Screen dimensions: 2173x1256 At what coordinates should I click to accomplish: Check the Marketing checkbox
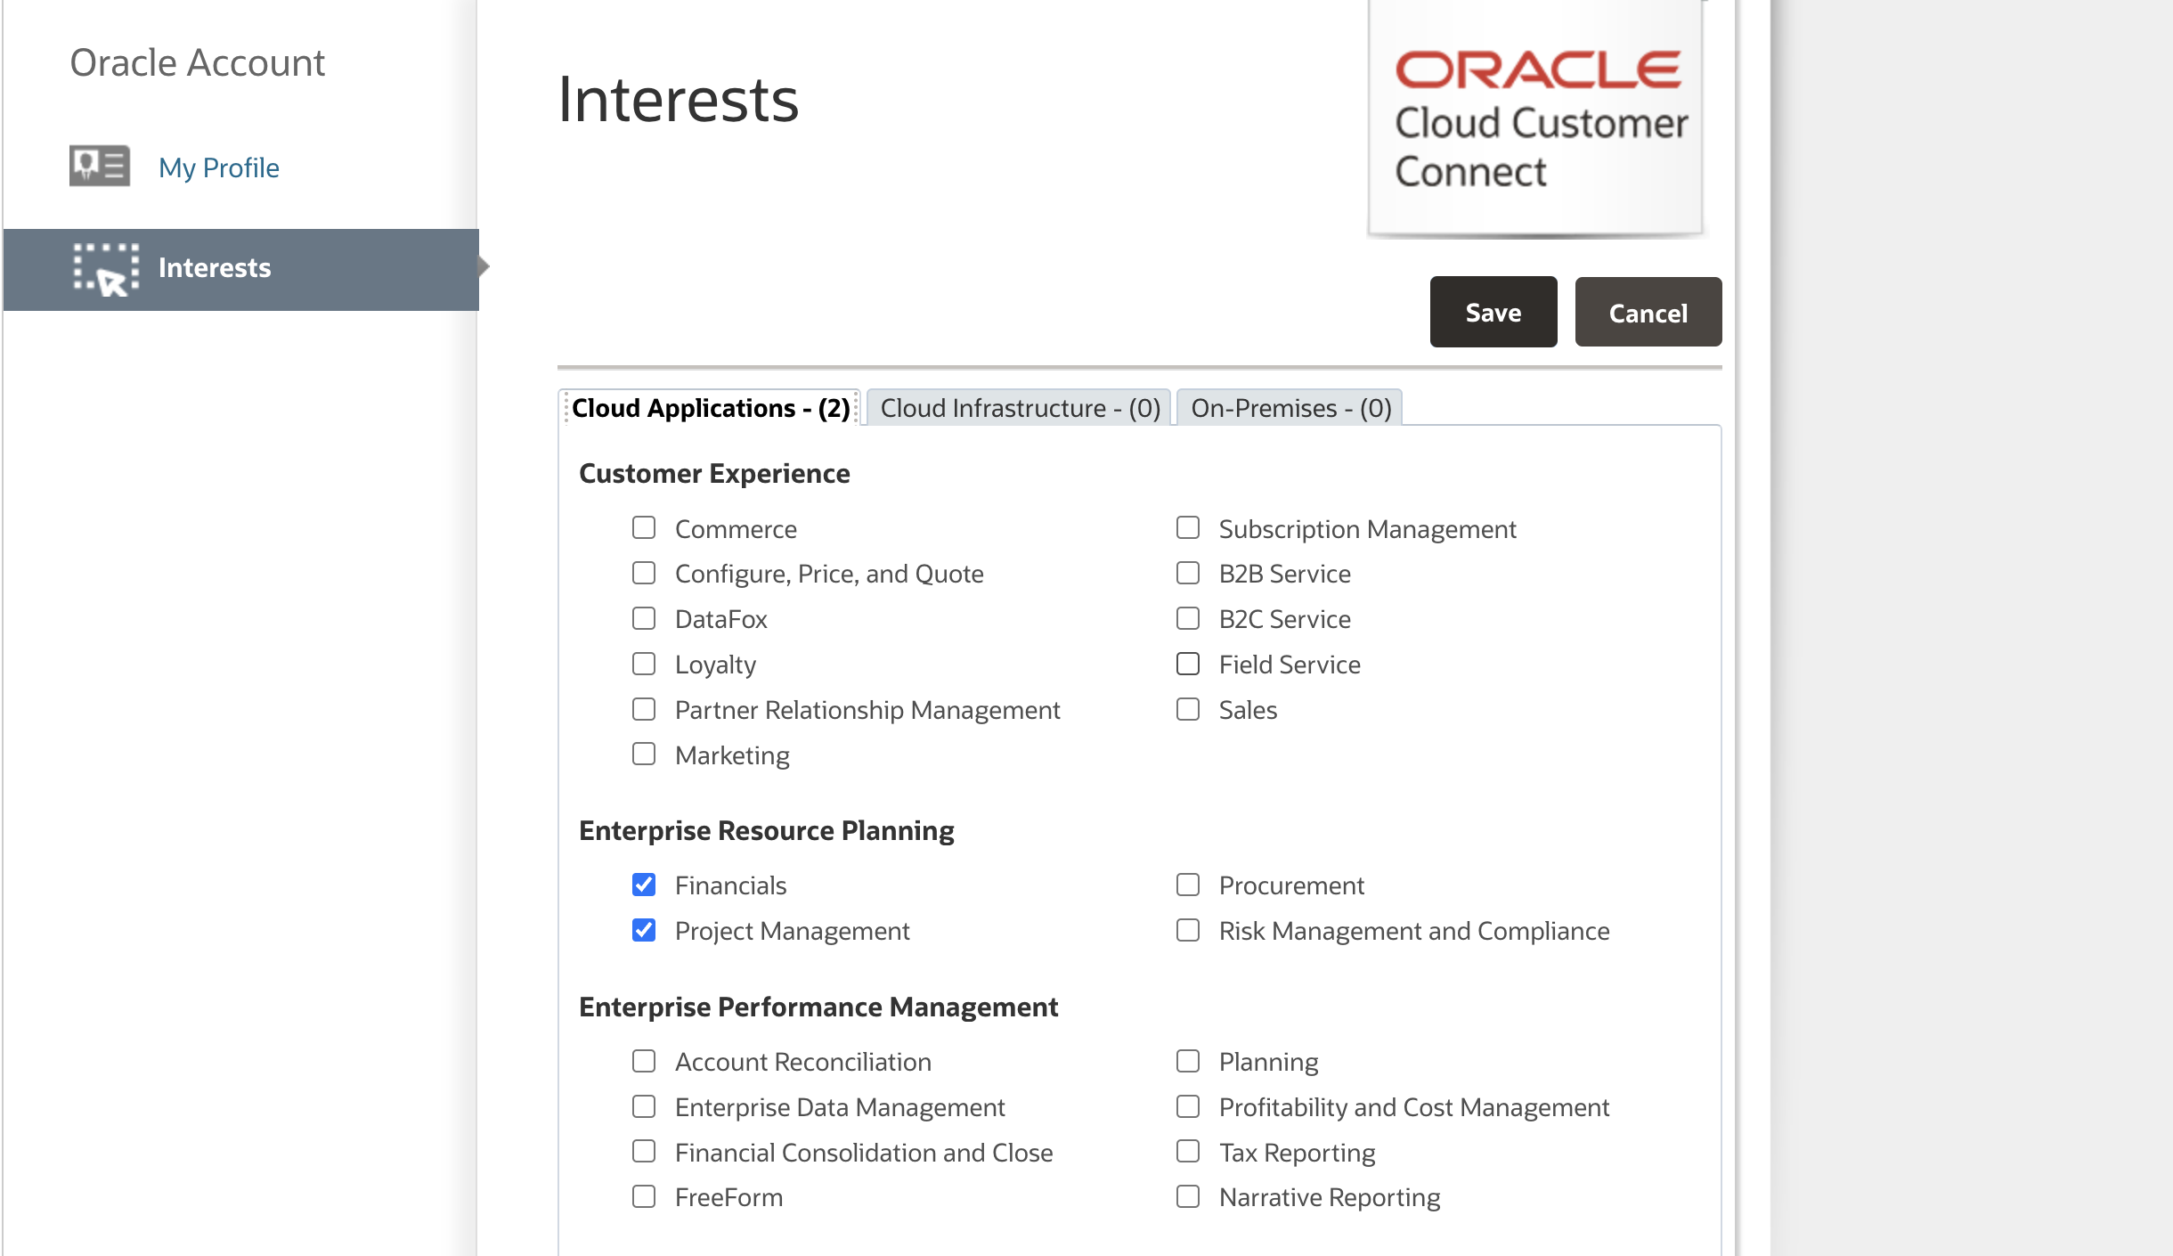[x=644, y=754]
